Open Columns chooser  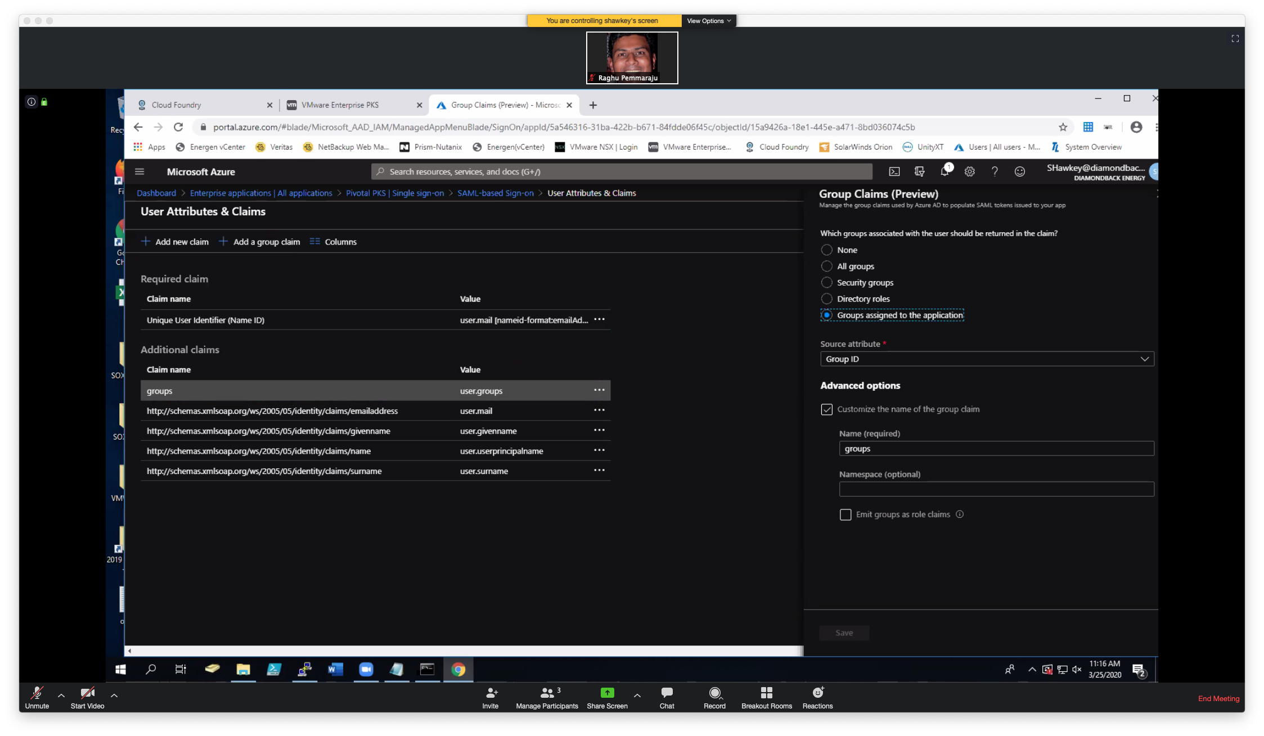pos(333,242)
